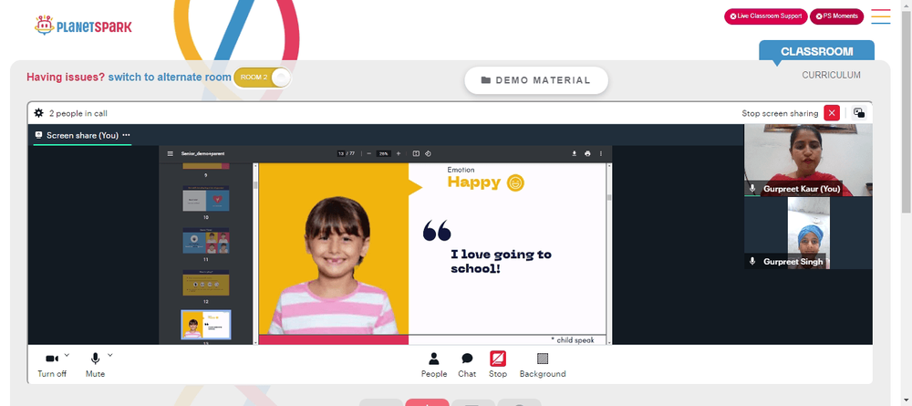Click fit to page icon
This screenshot has width=912, height=406.
coord(416,153)
